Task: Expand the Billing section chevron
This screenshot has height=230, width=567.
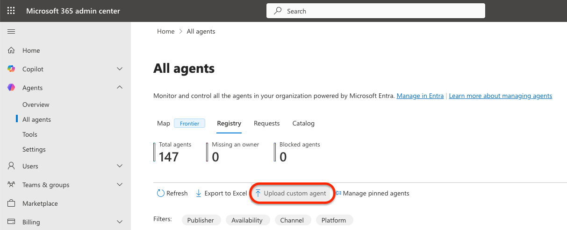Action: point(120,222)
